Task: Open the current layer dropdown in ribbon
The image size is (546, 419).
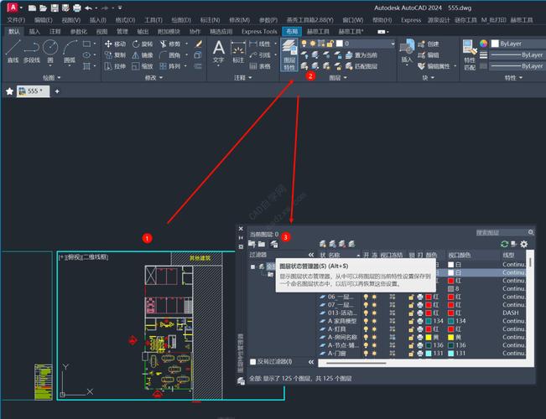Action: coord(360,42)
